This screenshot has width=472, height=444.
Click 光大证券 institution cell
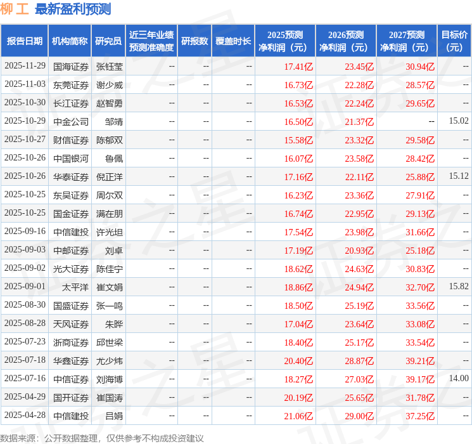click(71, 269)
